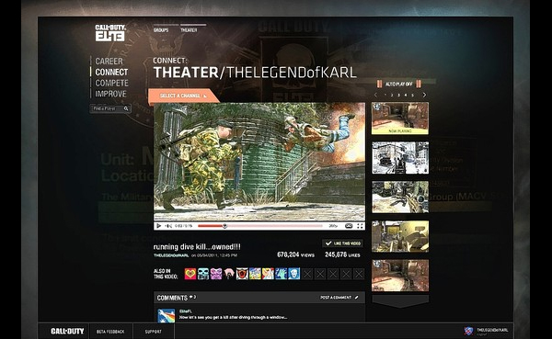Go to thumbnail page 4
Viewport: 552px width, 339px height.
(x=406, y=95)
